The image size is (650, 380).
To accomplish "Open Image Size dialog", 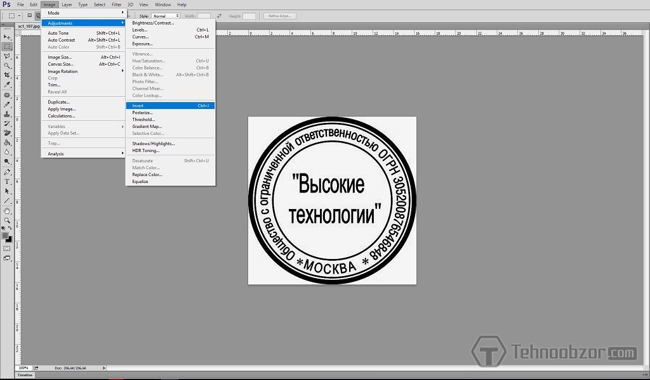I will point(84,57).
